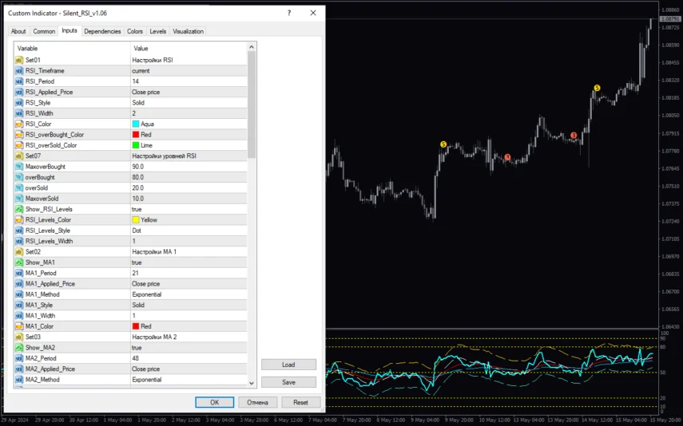Click the double type icon beside MaxoverSold

point(19,198)
